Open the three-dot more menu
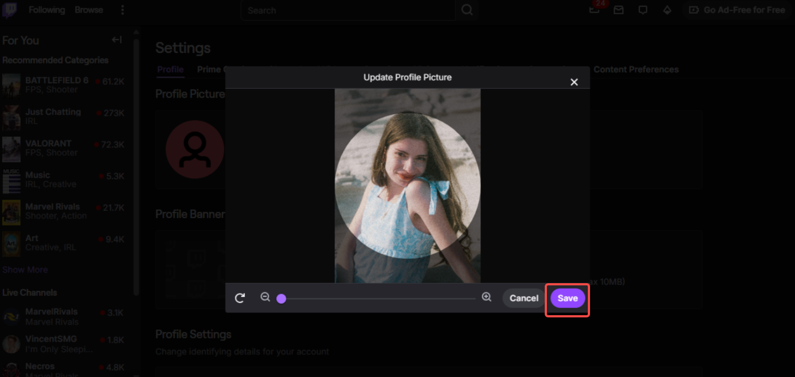 click(x=123, y=10)
